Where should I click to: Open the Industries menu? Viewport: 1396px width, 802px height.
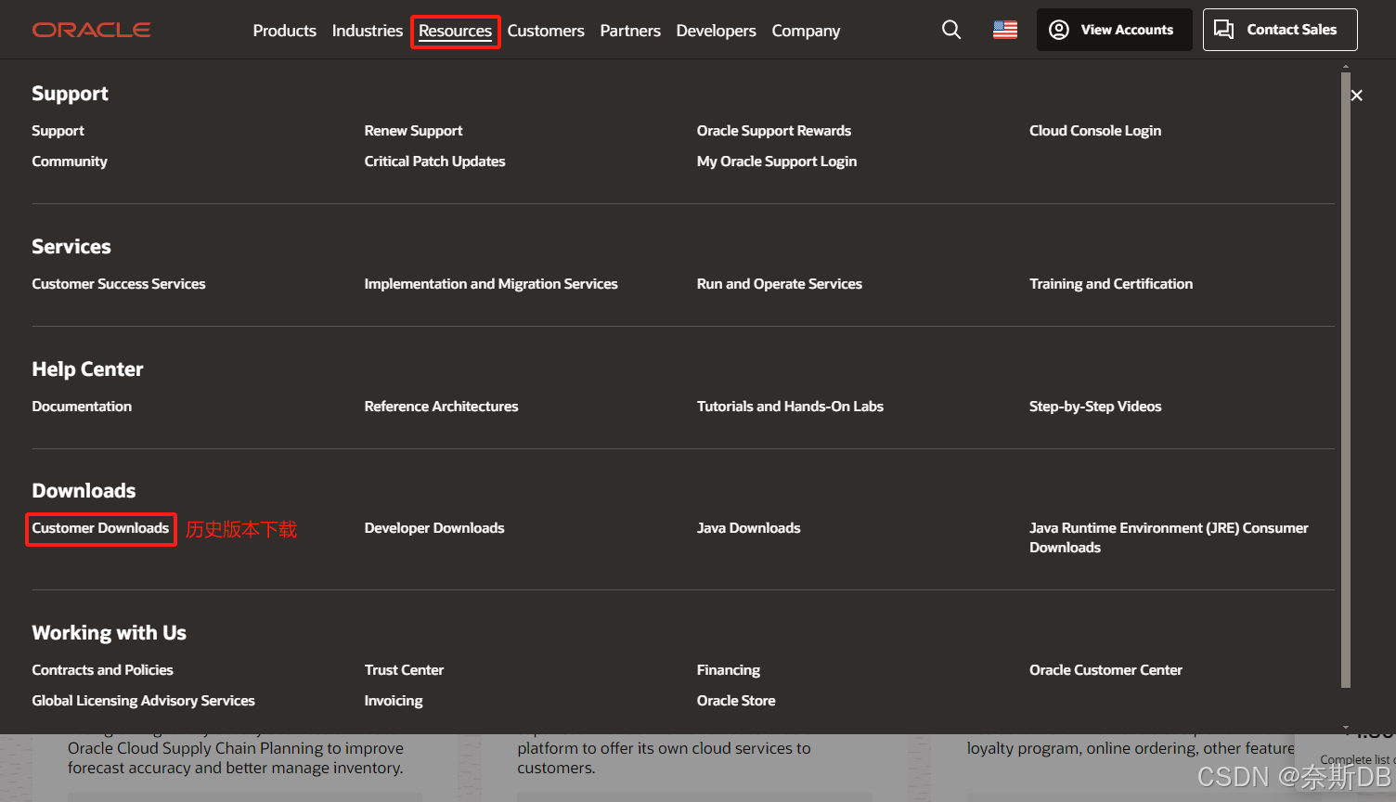point(368,31)
